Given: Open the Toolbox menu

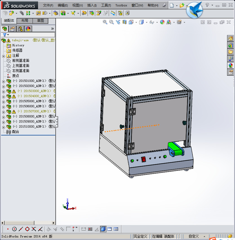Looking at the screenshot, I should pyautogui.click(x=121, y=5).
